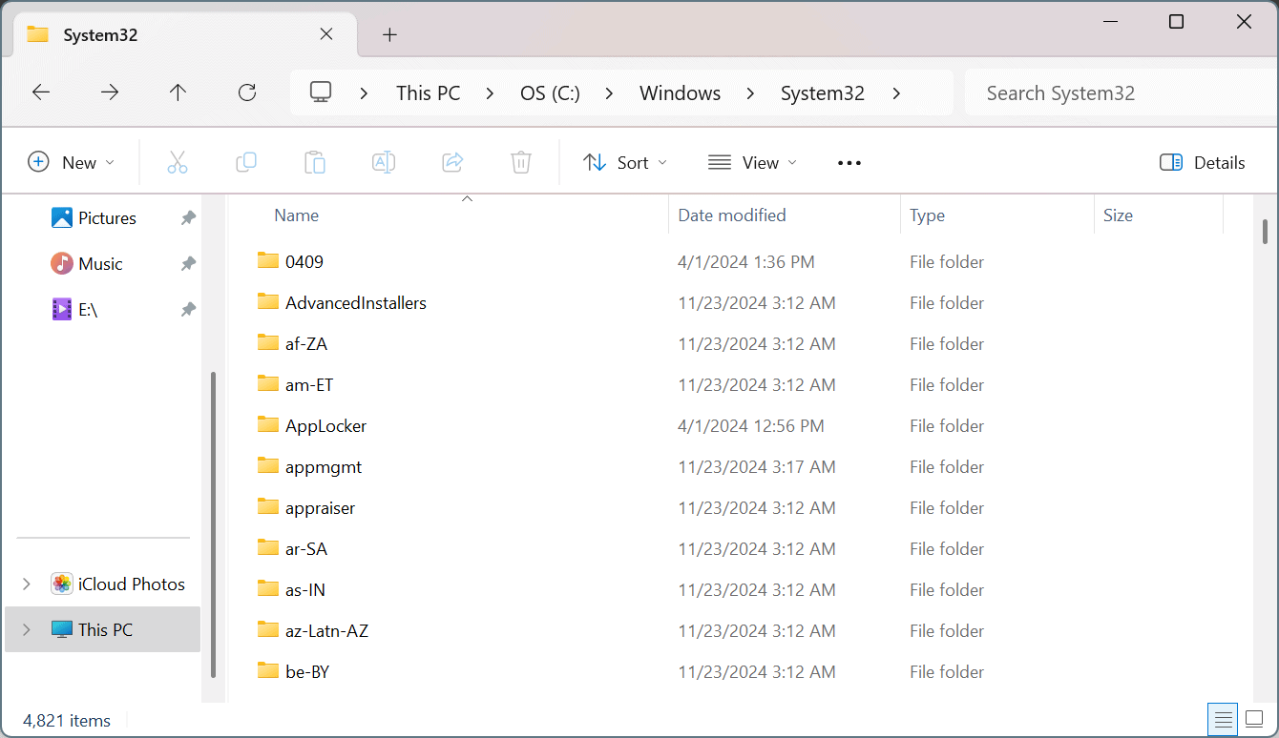Screen dimensions: 1279x738
Task: Refresh the System32 folder view
Action: [247, 92]
